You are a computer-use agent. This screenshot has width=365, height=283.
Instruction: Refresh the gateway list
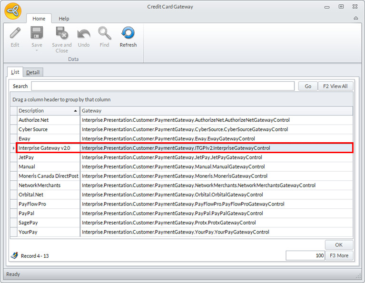click(x=128, y=33)
